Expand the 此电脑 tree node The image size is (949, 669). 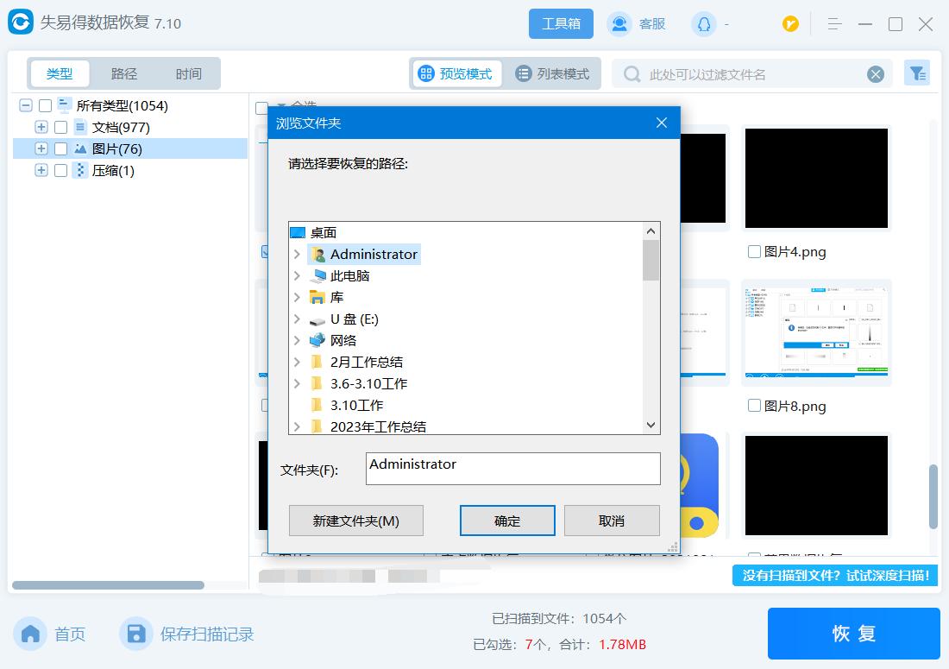(299, 275)
